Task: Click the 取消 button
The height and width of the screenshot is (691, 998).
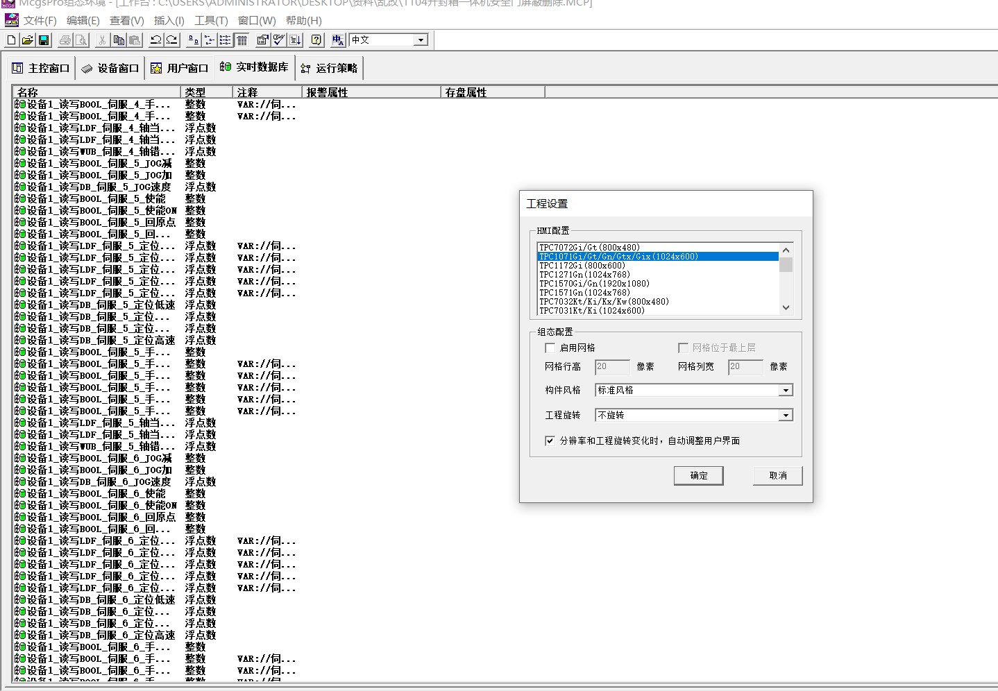Action: click(x=777, y=475)
